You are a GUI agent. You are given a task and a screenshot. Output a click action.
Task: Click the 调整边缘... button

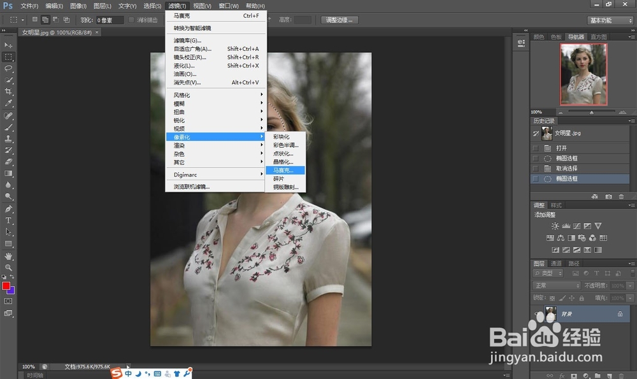340,20
